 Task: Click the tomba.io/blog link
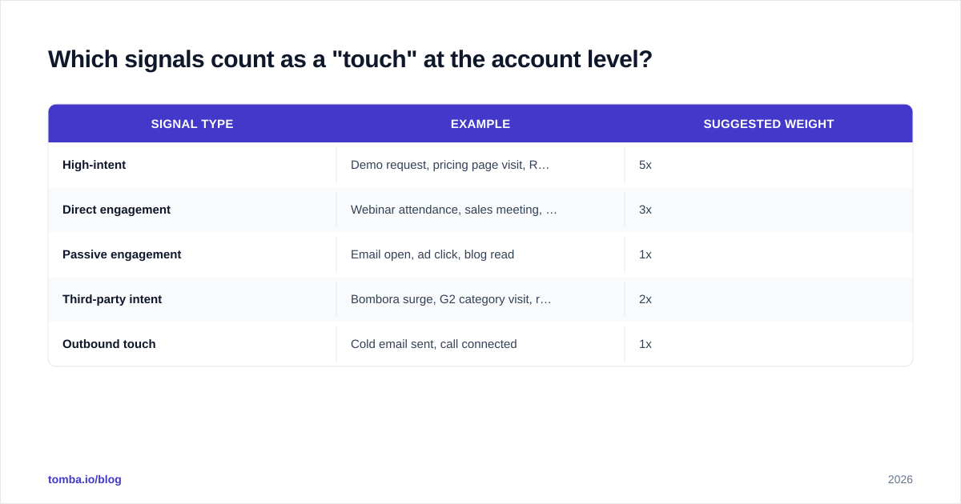coord(85,479)
